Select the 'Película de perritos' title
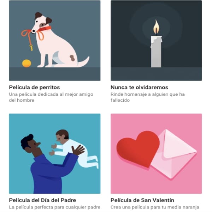The height and width of the screenshot is (212, 212). 34,87
